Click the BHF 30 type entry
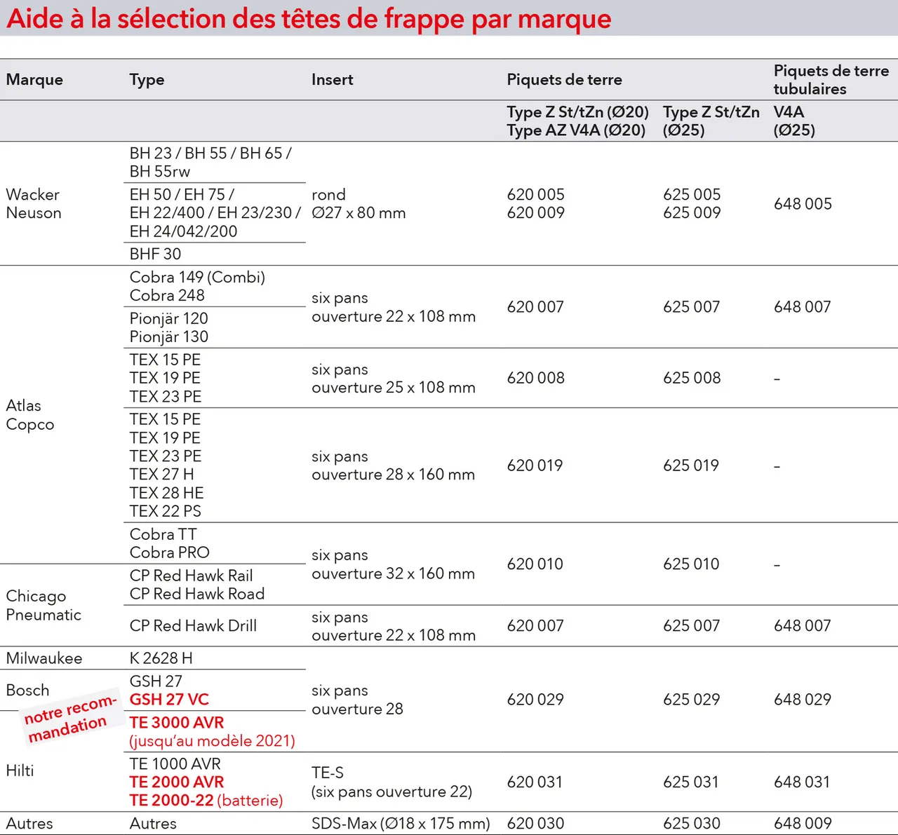This screenshot has width=898, height=835. 155,254
